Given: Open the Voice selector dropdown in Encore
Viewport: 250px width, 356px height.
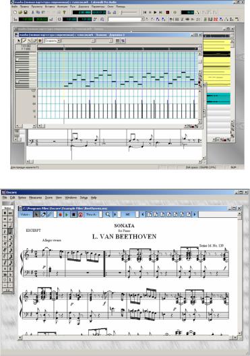Looking at the screenshot, I should [x=25, y=214].
